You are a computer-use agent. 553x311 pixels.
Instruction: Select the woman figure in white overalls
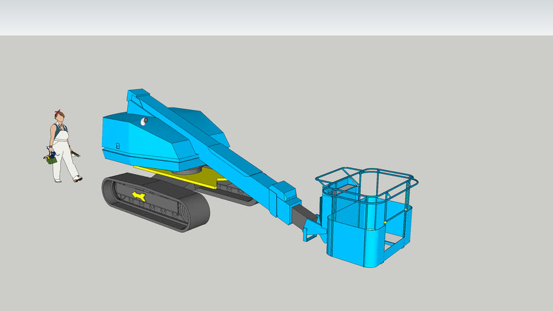pos(61,148)
